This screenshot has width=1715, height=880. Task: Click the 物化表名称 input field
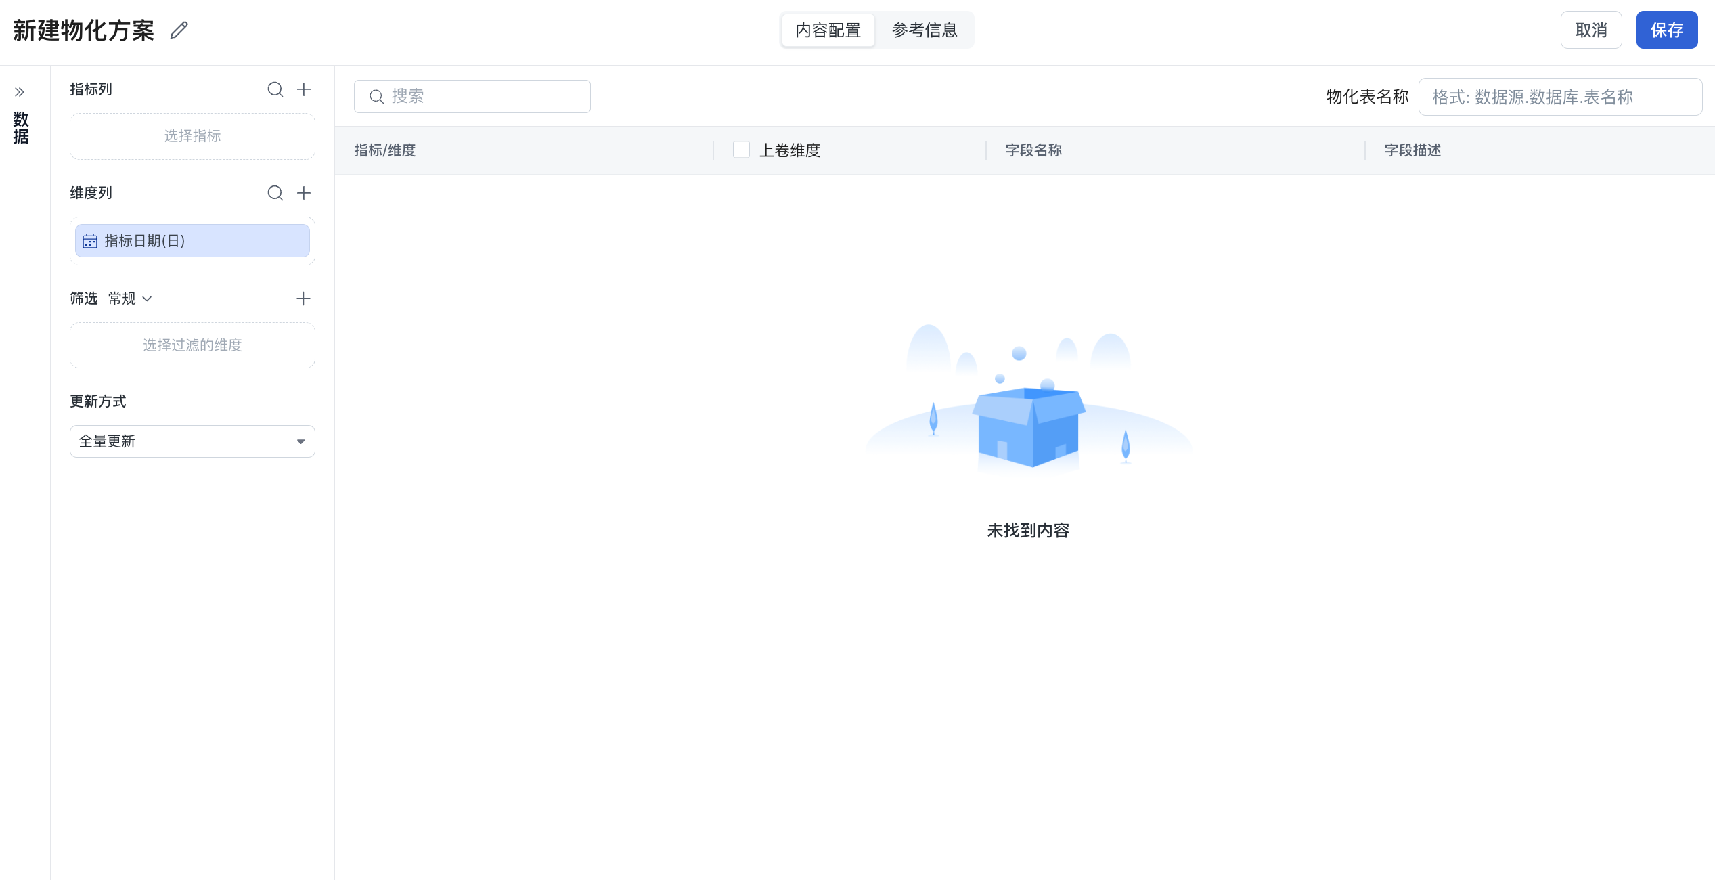pos(1559,97)
